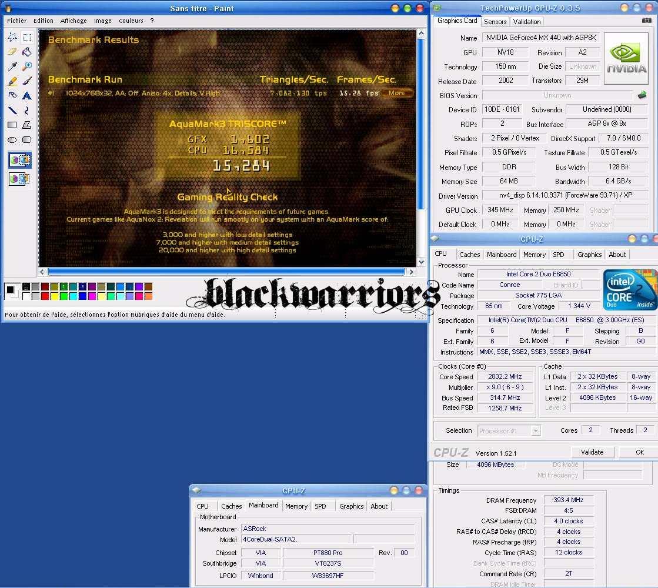This screenshot has width=658, height=588.
Task: Open the Image menu in Paint
Action: (x=103, y=21)
